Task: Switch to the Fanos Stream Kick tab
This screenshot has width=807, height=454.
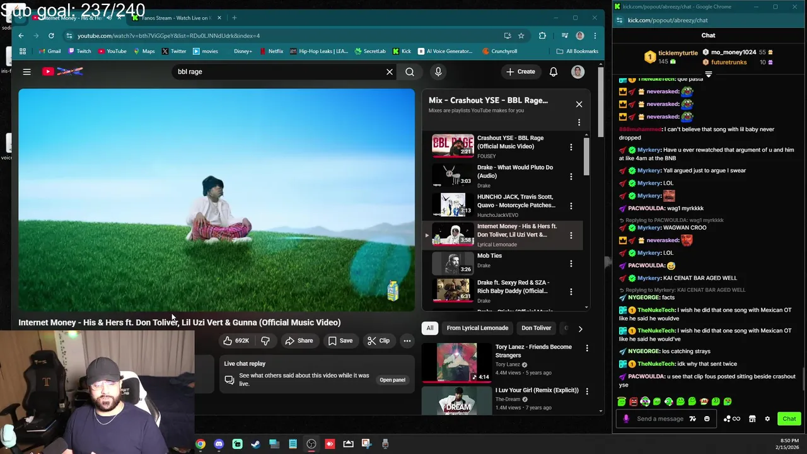Action: coord(175,18)
